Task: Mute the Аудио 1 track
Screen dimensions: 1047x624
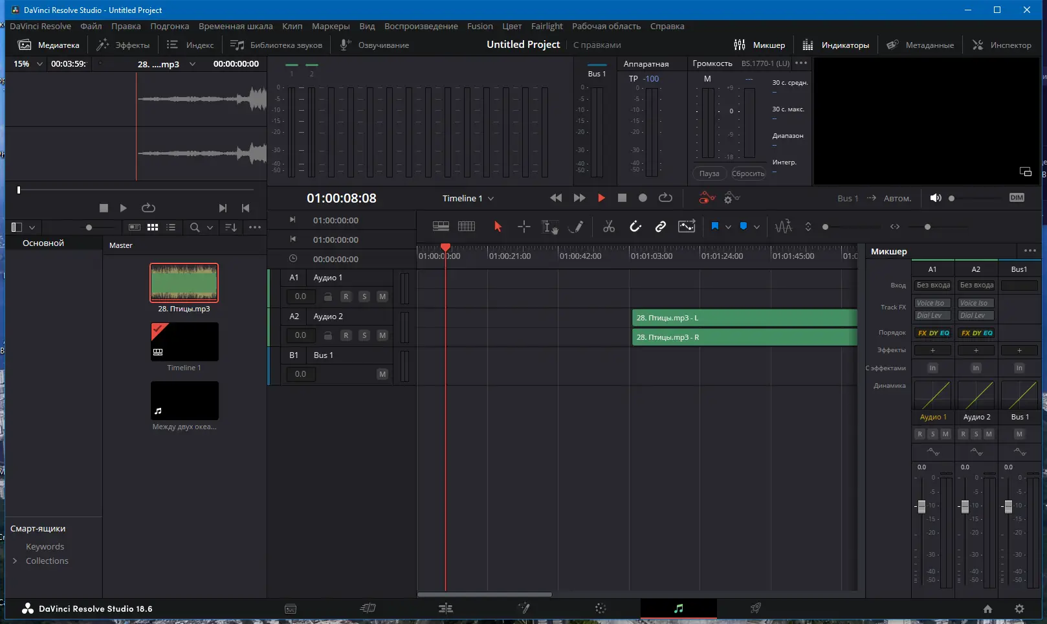Action: (x=382, y=296)
